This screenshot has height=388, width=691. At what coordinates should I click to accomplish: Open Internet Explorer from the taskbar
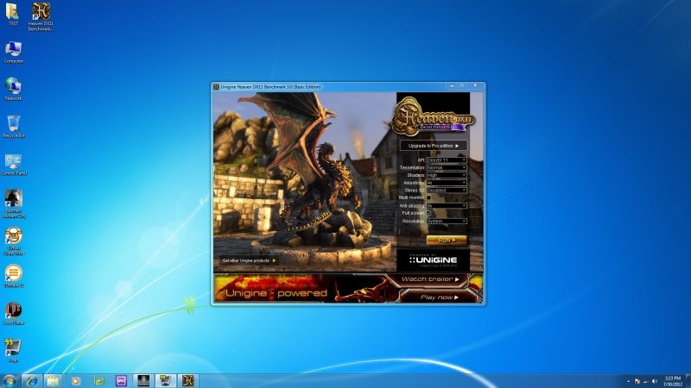click(x=32, y=381)
